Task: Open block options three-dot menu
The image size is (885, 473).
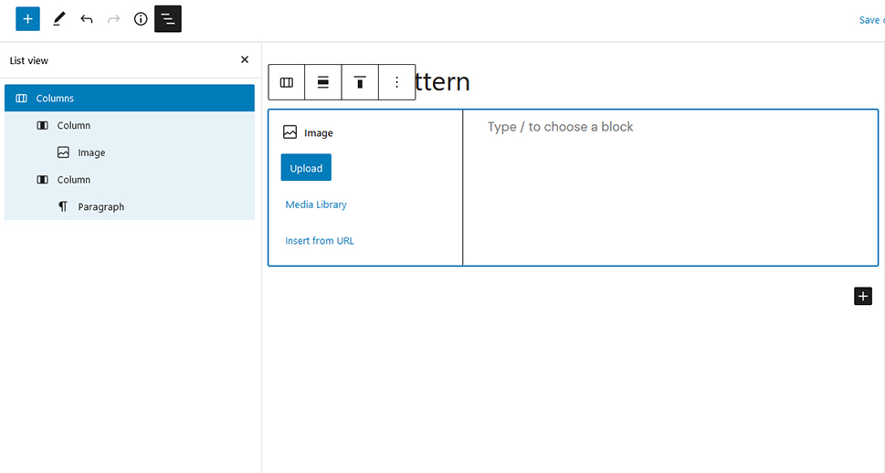Action: coord(396,82)
